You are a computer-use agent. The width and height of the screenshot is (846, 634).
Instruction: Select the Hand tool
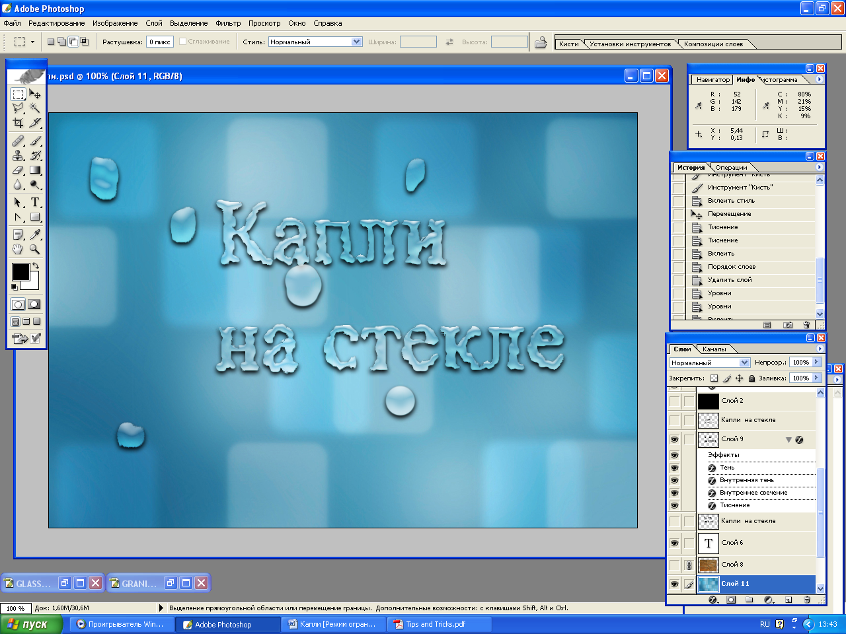click(19, 249)
